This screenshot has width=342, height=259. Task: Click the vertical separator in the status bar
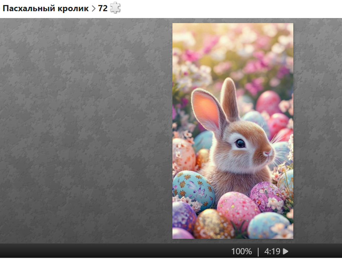[258, 251]
